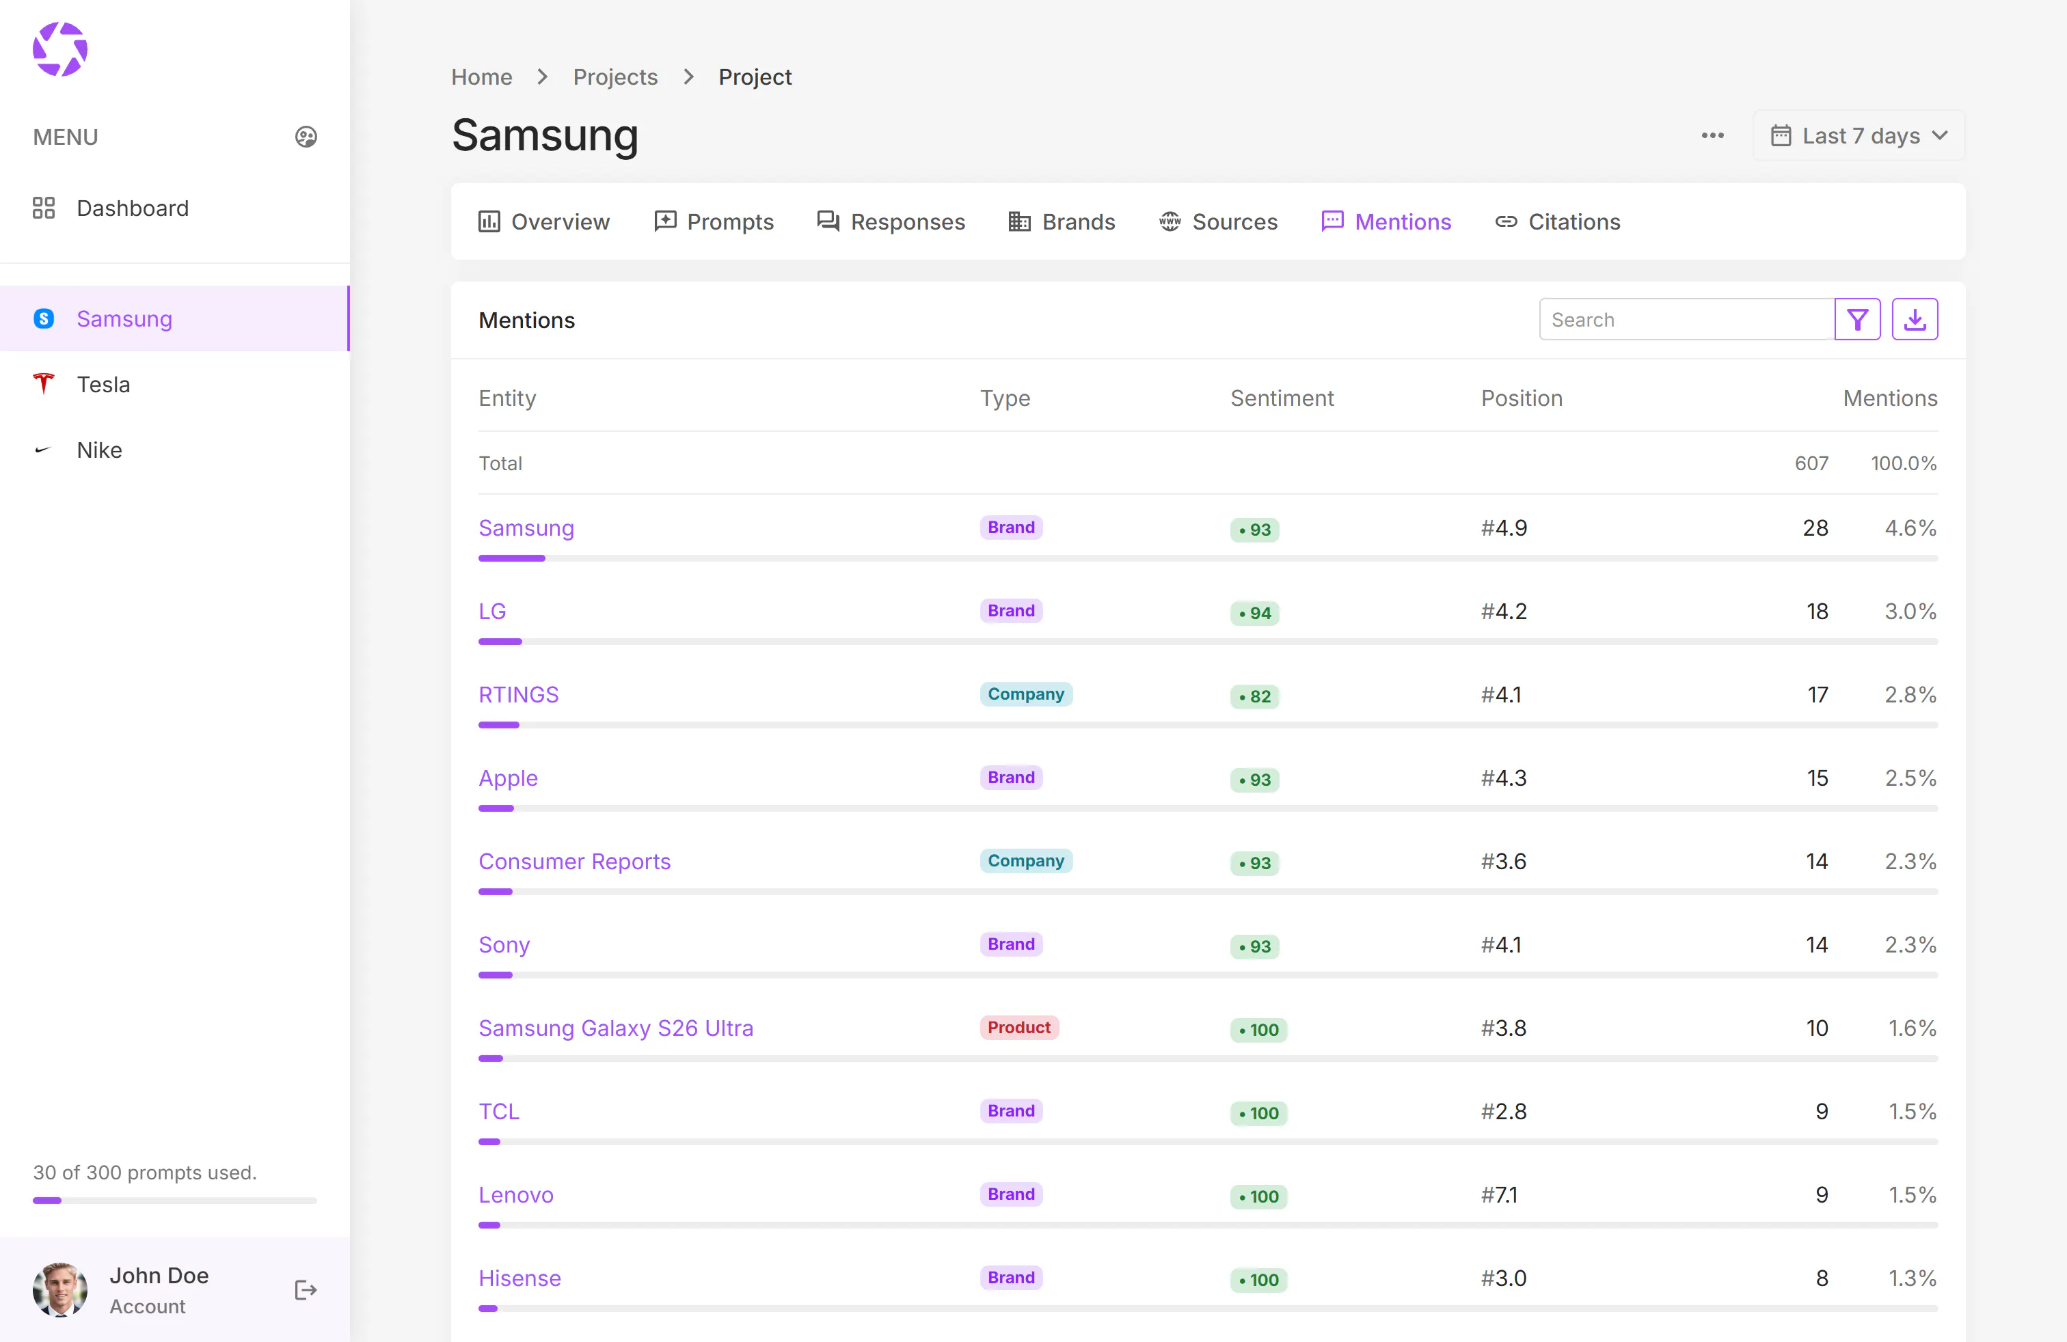Expand the Last 7 days date dropdown
2067x1342 pixels.
tap(1859, 135)
